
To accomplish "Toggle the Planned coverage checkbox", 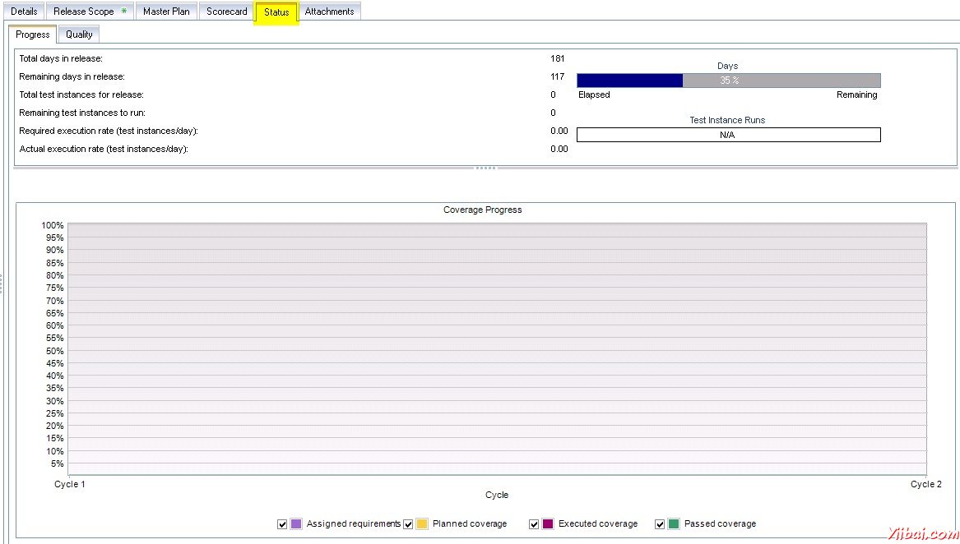I will pyautogui.click(x=408, y=524).
